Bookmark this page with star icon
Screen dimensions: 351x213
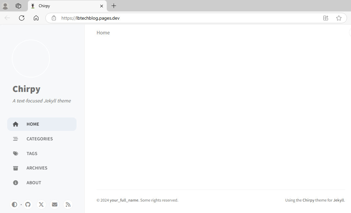coord(339,18)
